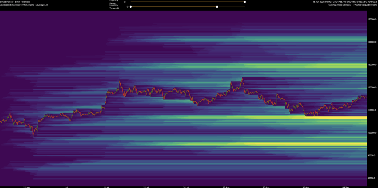The height and width of the screenshot is (188, 378).
Task: Click the 21 Jul date label
Action: pos(146,187)
